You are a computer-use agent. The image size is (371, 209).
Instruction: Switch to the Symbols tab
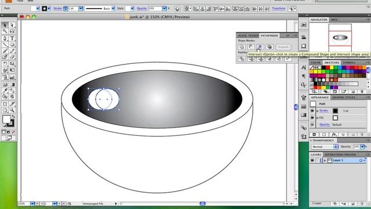[349, 63]
